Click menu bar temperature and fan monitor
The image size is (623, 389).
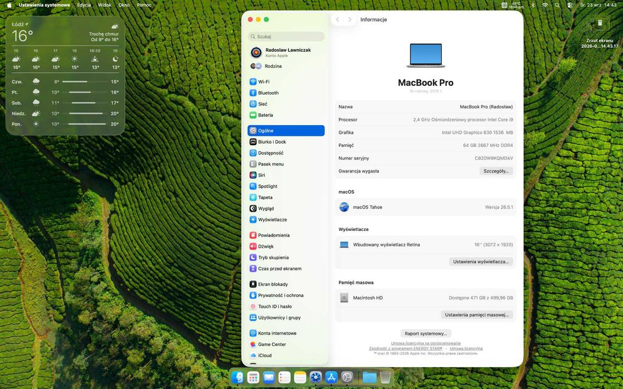tap(513, 5)
